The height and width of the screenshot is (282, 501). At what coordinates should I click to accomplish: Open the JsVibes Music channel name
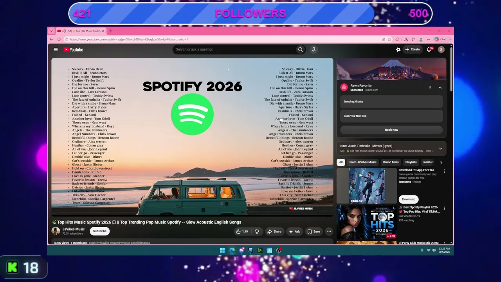click(x=74, y=229)
